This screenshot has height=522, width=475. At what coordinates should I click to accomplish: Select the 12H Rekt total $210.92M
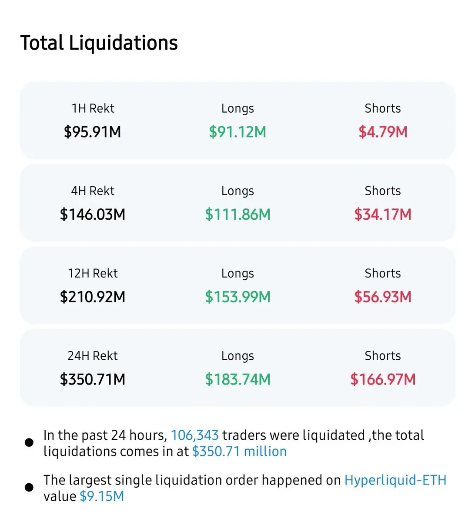click(x=93, y=297)
